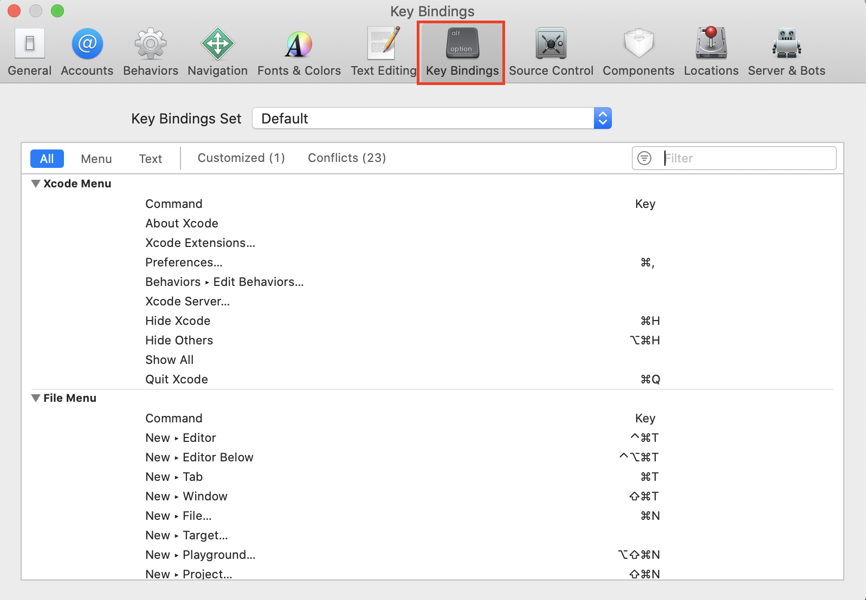Image resolution: width=866 pixels, height=600 pixels.
Task: Click the ⌘, key for Preferences
Action: pyautogui.click(x=648, y=263)
